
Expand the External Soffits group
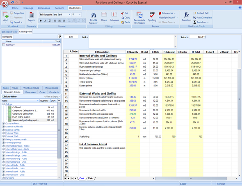tap(3, 130)
